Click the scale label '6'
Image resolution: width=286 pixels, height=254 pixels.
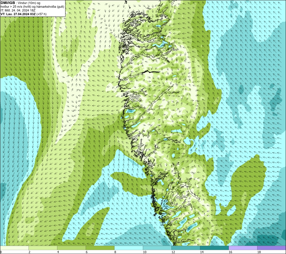pyautogui.click(x=87, y=252)
